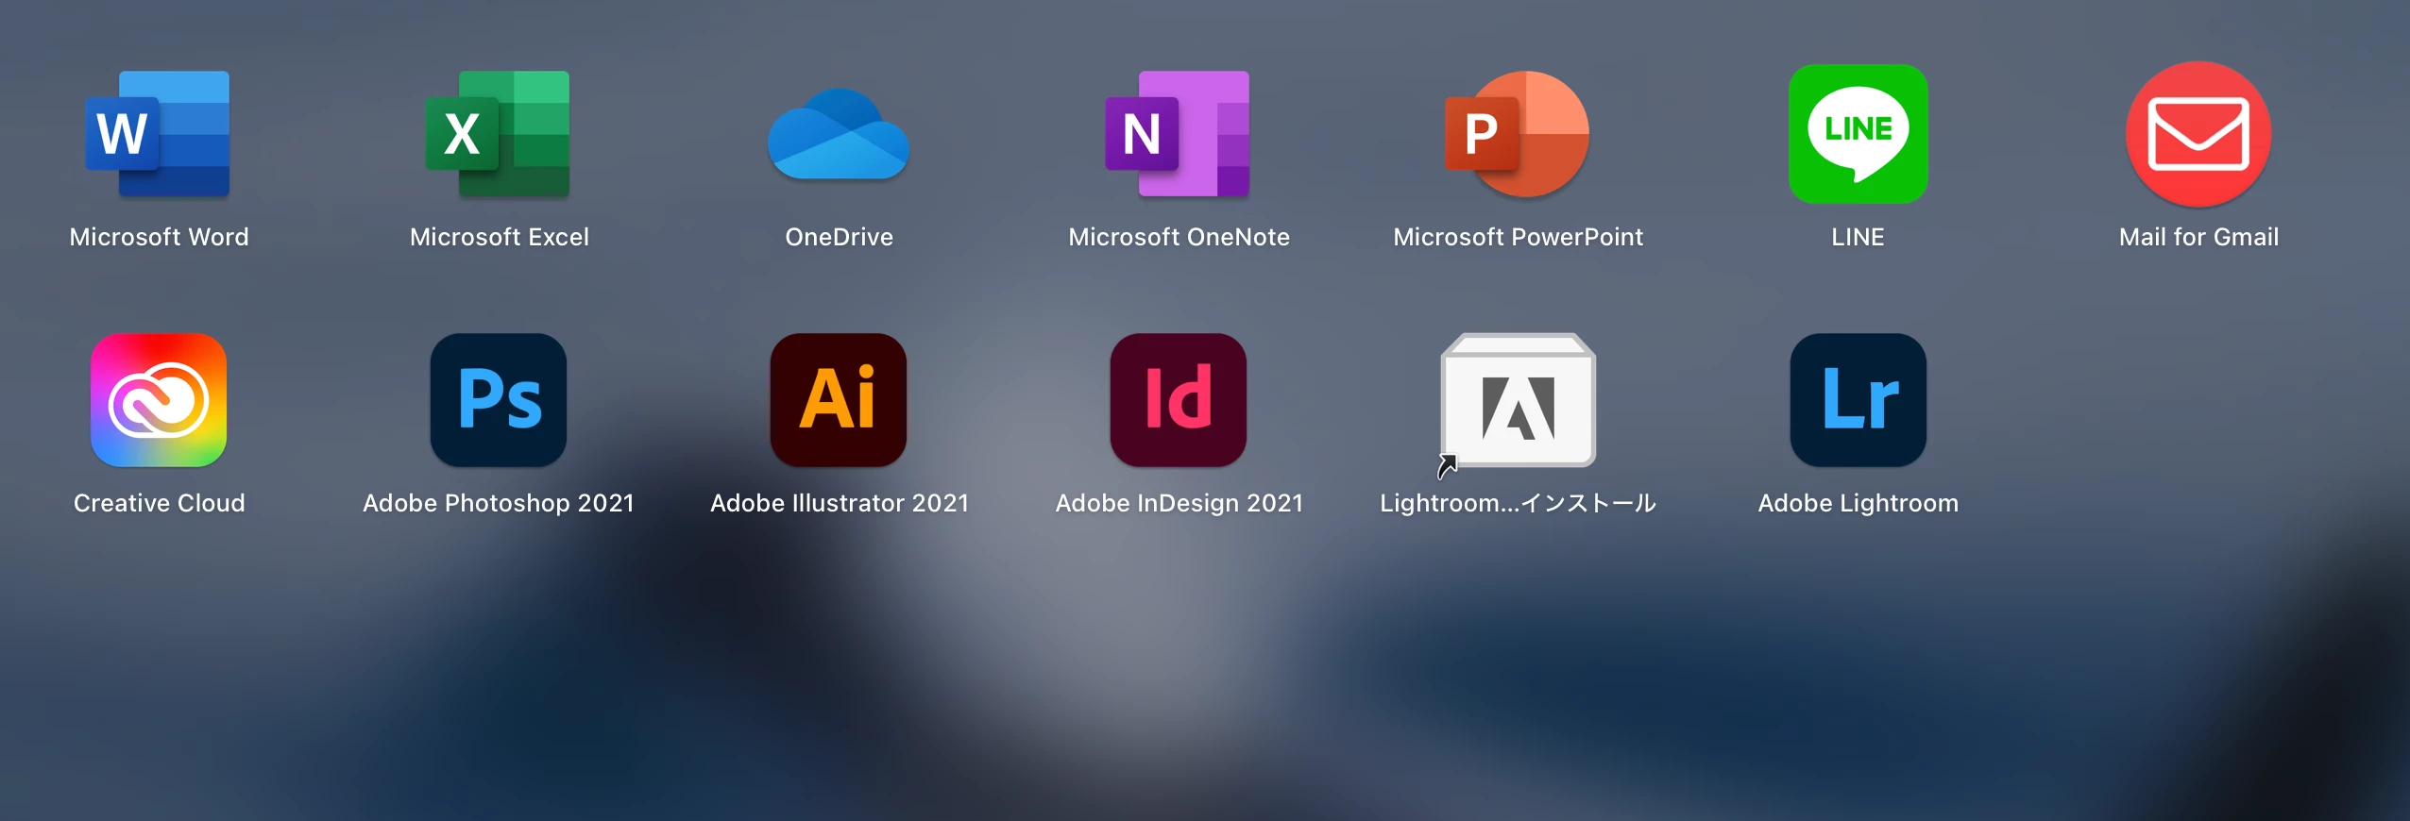Click the "Adobe Illustrator 2021" label text

(839, 503)
